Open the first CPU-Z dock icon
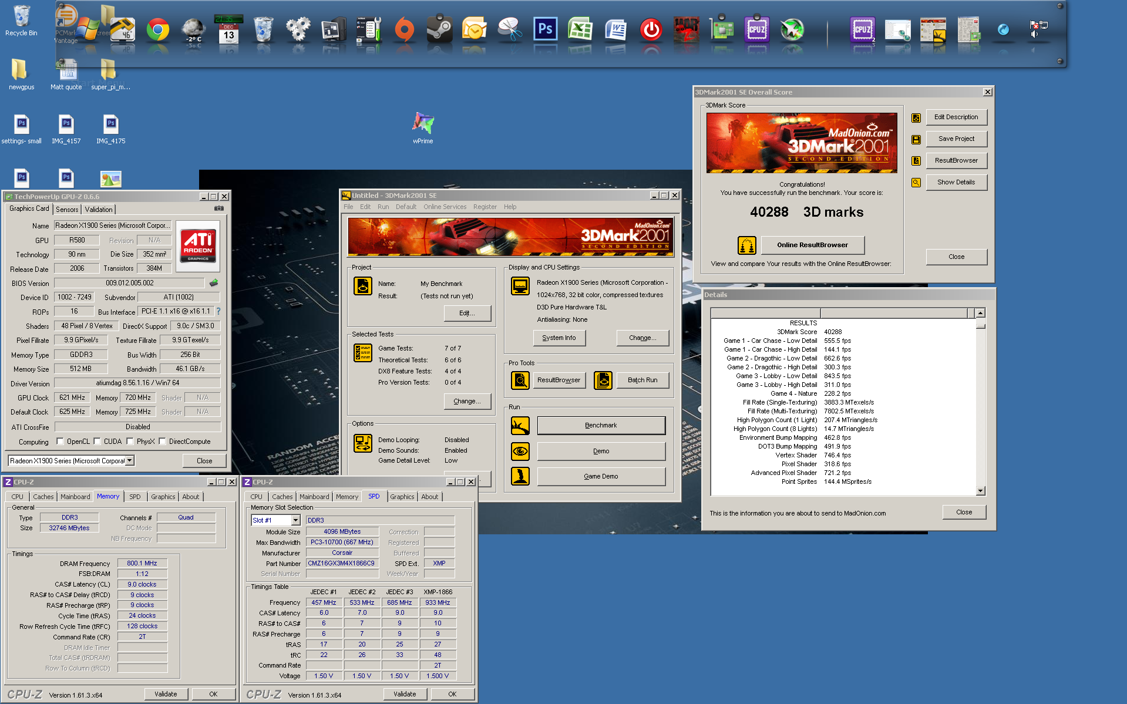This screenshot has height=704, width=1127. pos(756,29)
